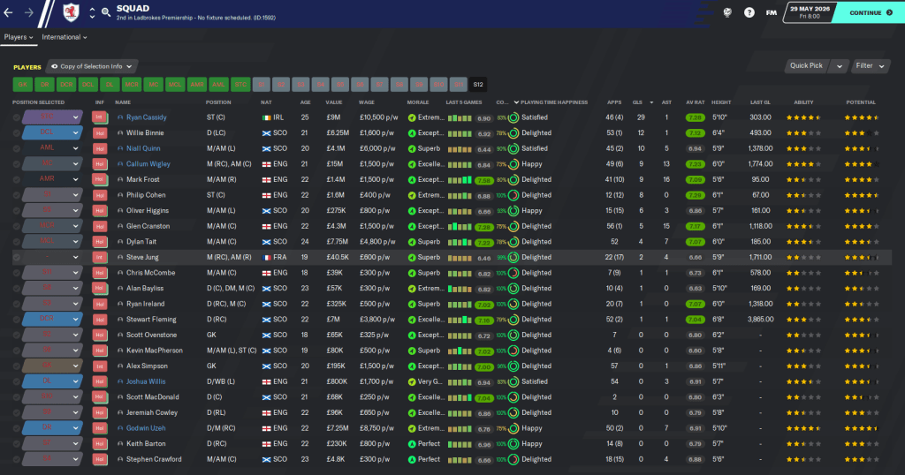Open the International menu
Image resolution: width=905 pixels, height=475 pixels.
65,37
